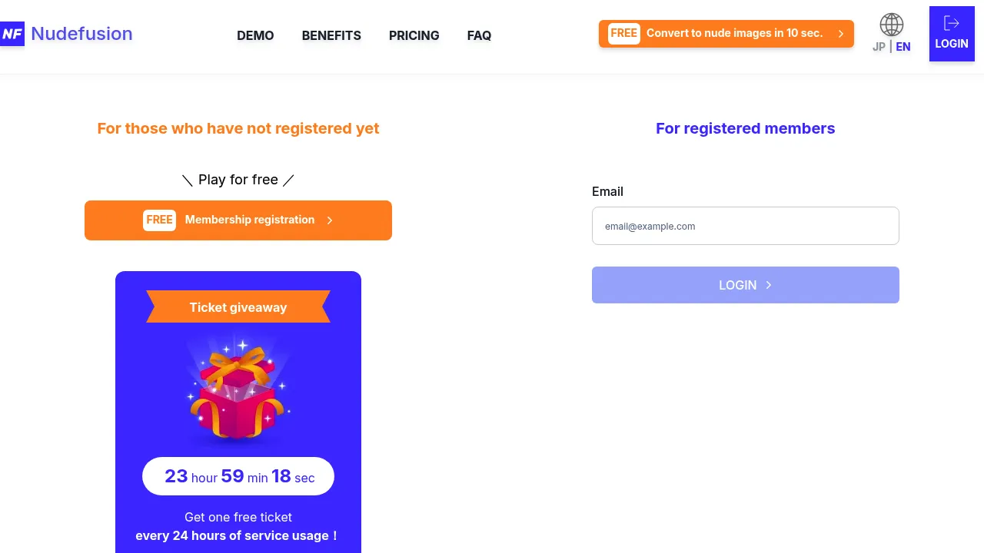The width and height of the screenshot is (984, 553).
Task: Open the PRICING menu item
Action: click(x=414, y=35)
